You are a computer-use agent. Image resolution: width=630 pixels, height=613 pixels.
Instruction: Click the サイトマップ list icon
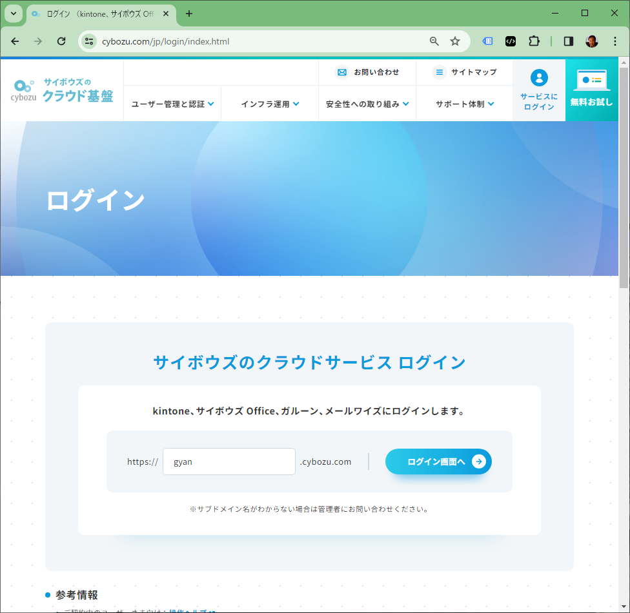click(440, 72)
